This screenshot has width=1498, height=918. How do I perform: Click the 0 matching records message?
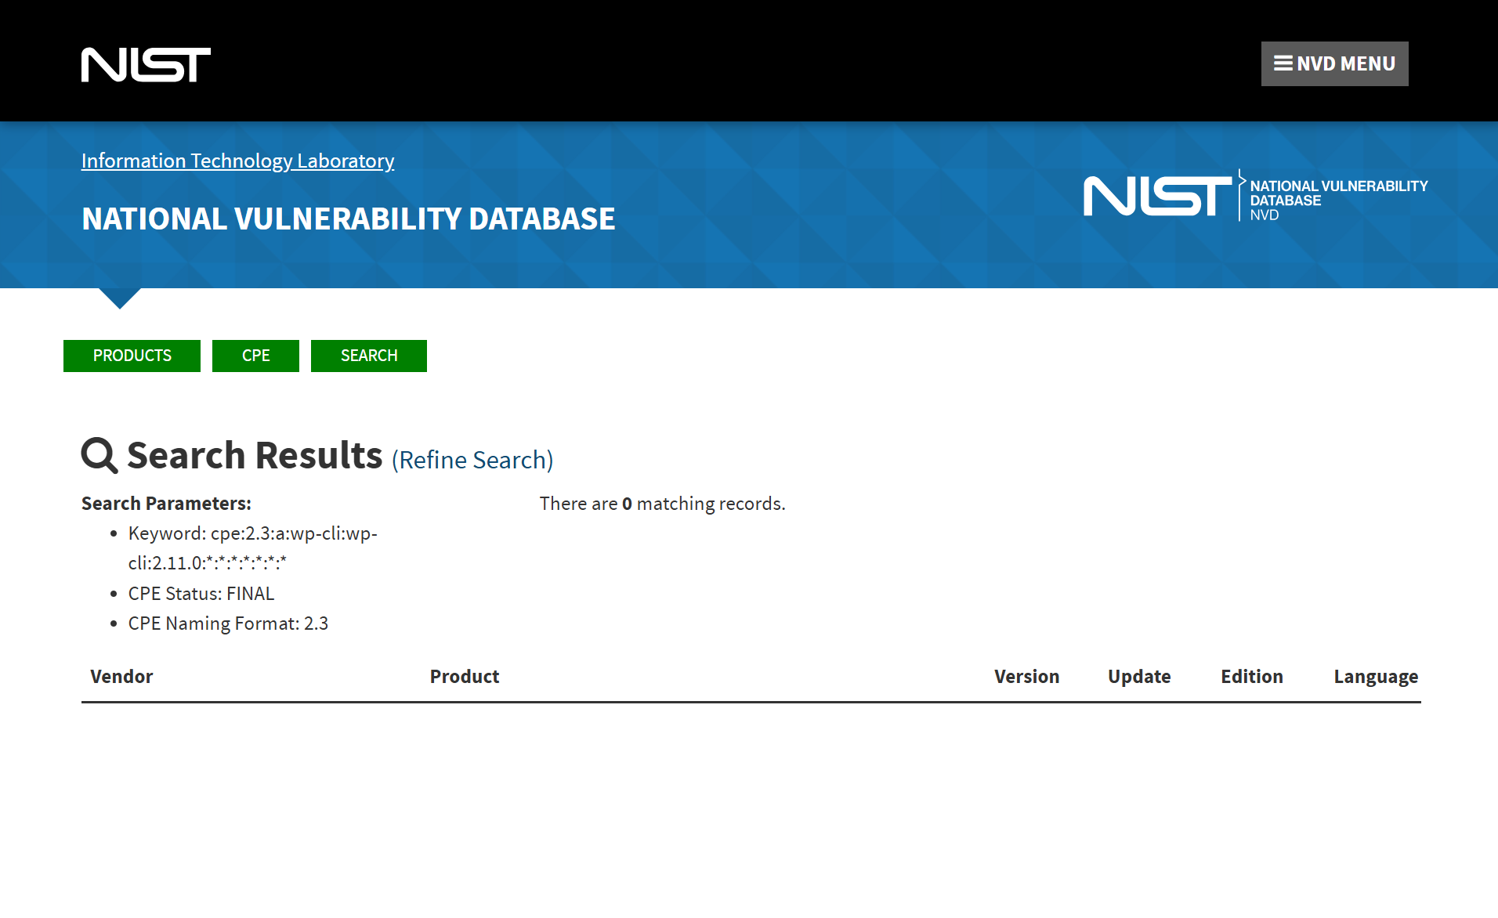pyautogui.click(x=662, y=504)
